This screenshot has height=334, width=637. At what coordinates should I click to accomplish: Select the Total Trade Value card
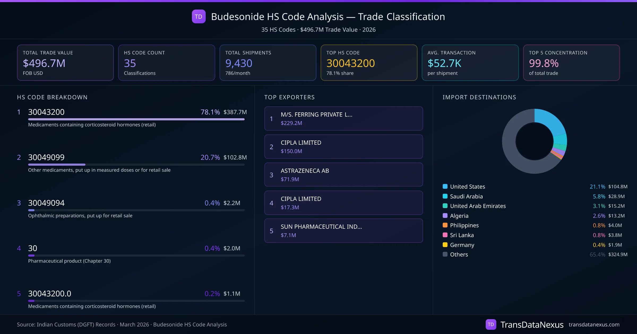click(x=65, y=63)
